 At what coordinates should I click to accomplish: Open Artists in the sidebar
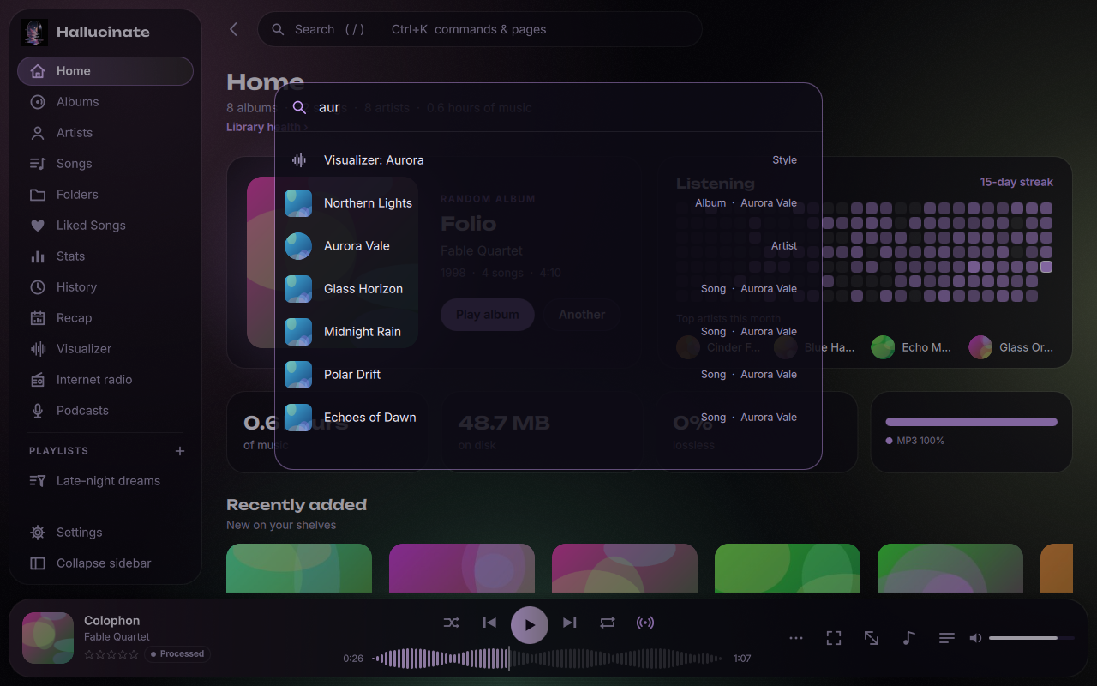click(x=105, y=133)
